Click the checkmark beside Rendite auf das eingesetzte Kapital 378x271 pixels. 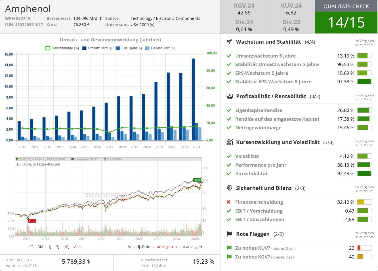pos(229,119)
